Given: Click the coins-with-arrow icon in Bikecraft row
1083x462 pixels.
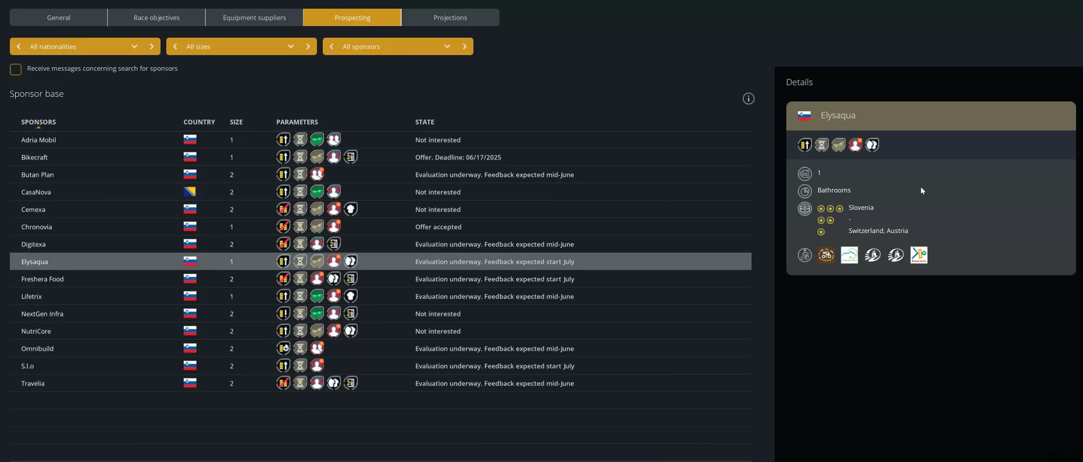Looking at the screenshot, I should click(x=283, y=157).
